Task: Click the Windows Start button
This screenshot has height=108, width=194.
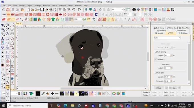Action: pyautogui.click(x=3, y=105)
